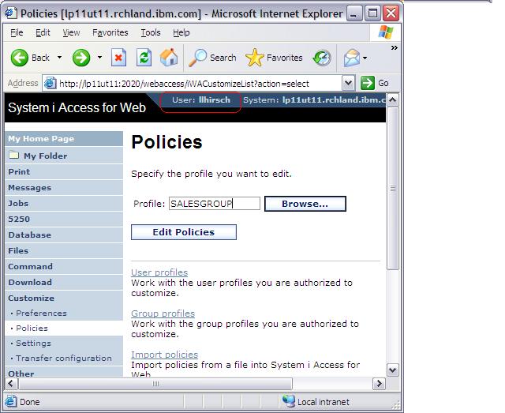Click the Back arrow icon
The width and height of the screenshot is (505, 413).
pos(20,58)
